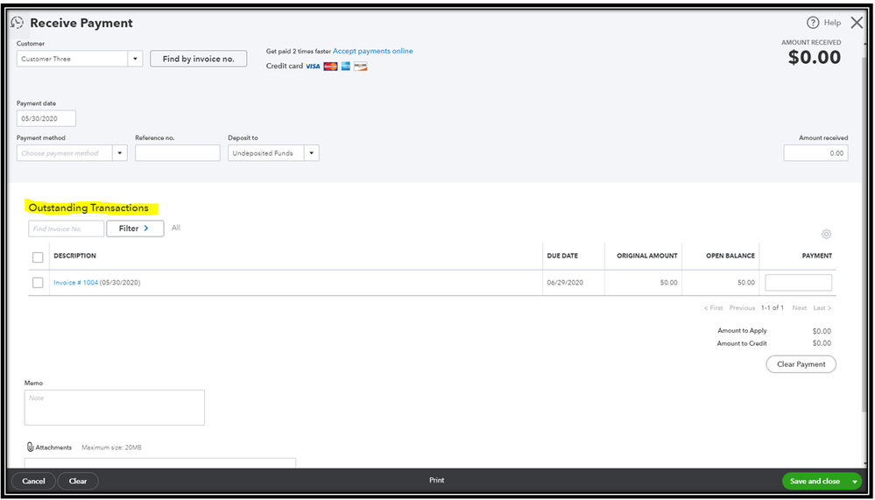Click the Reference no. field
The width and height of the screenshot is (875, 500).
tap(178, 153)
